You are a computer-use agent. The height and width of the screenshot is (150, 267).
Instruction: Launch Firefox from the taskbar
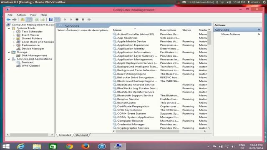pos(85,146)
